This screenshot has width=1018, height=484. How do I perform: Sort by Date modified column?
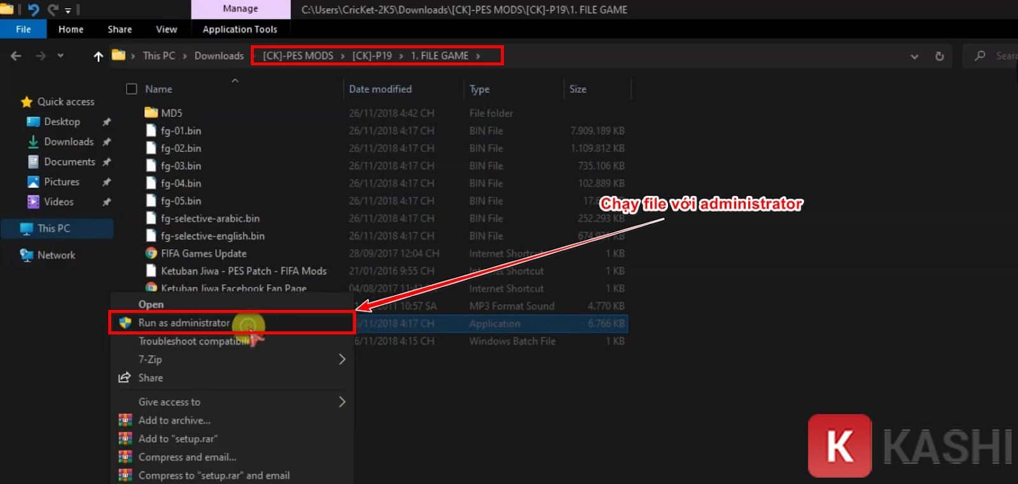(380, 89)
